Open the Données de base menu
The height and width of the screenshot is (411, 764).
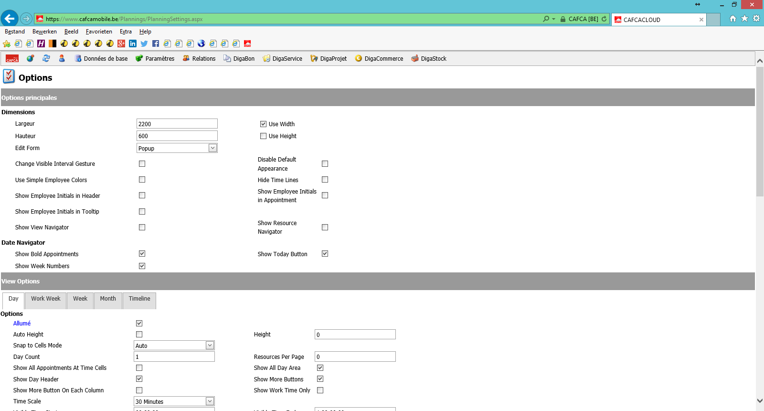[x=101, y=58]
